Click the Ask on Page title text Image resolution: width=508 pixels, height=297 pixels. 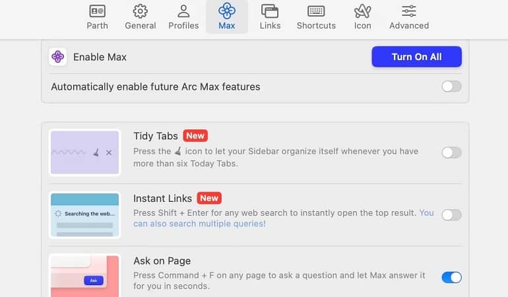click(x=162, y=261)
